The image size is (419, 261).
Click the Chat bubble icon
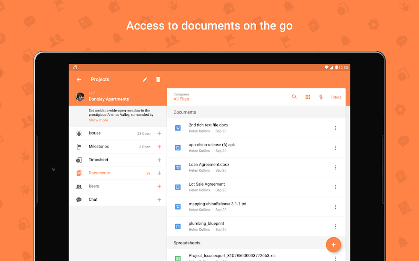pos(79,199)
